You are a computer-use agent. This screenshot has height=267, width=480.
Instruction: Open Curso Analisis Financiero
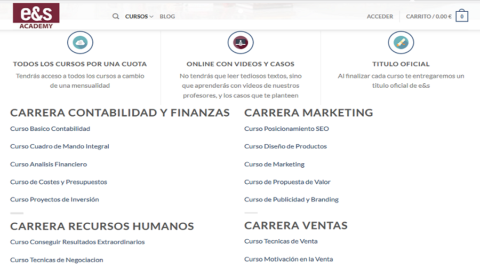(x=49, y=164)
